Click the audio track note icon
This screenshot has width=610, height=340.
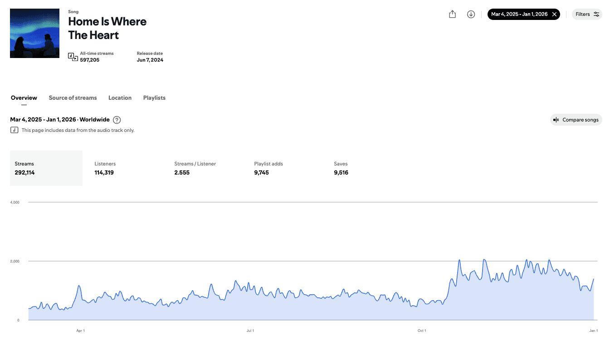pyautogui.click(x=14, y=130)
